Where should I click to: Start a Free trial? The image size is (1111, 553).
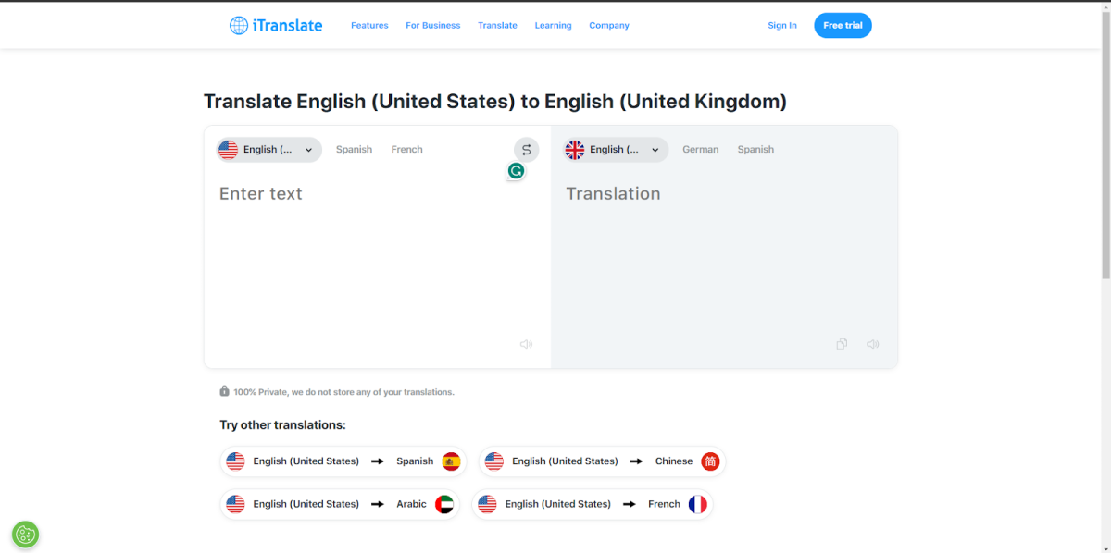[843, 25]
